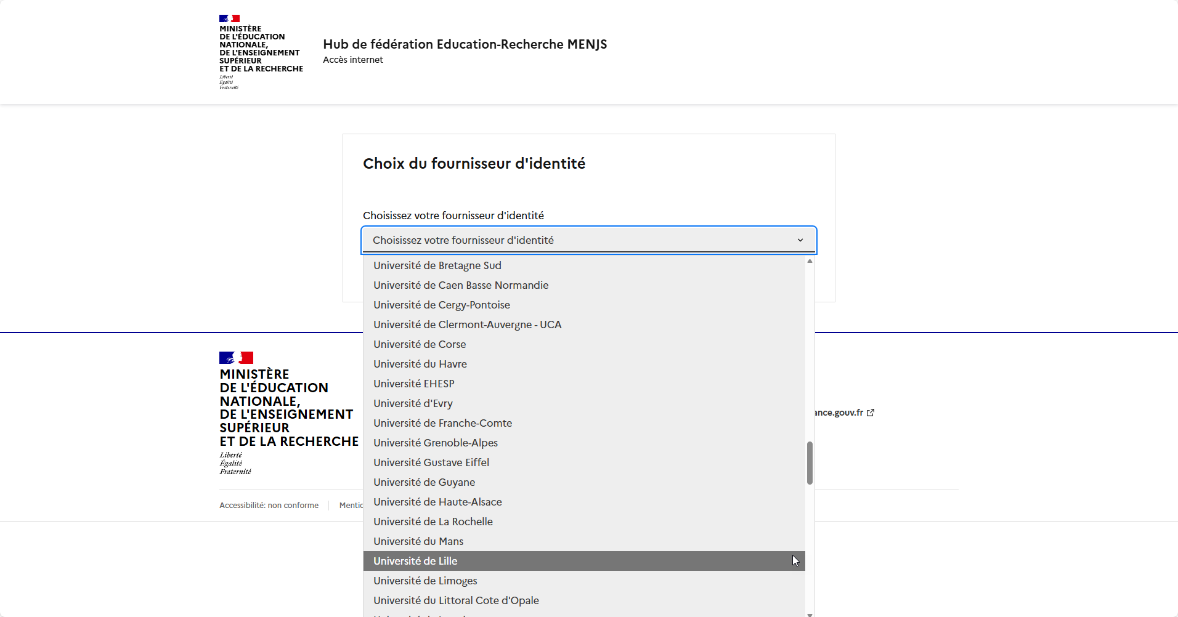Click the external link icon in footer
Screen dimensions: 1178x617
[x=871, y=413]
